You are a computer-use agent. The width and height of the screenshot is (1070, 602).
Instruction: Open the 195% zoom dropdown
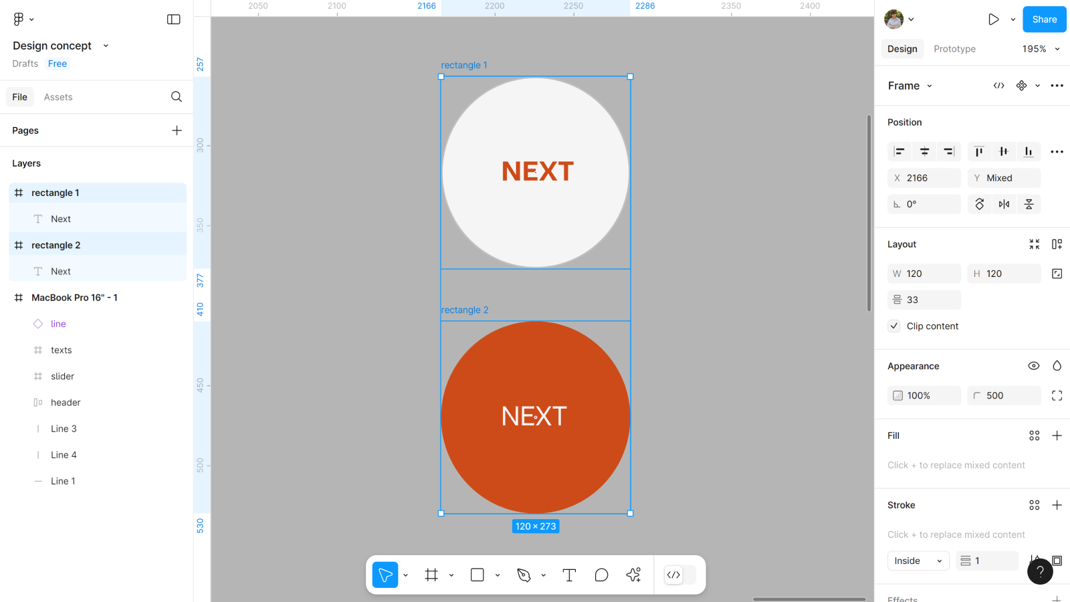coord(1041,49)
